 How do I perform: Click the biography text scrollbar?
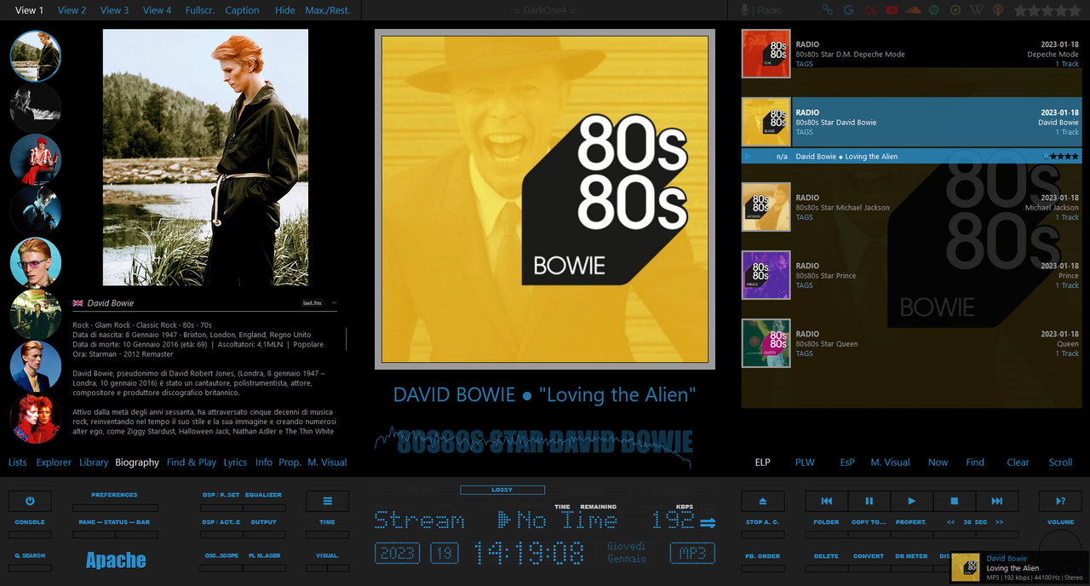click(x=347, y=339)
